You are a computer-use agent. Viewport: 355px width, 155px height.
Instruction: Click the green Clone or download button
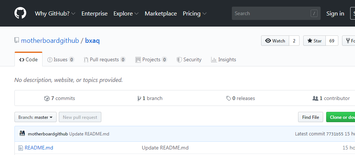(341, 117)
